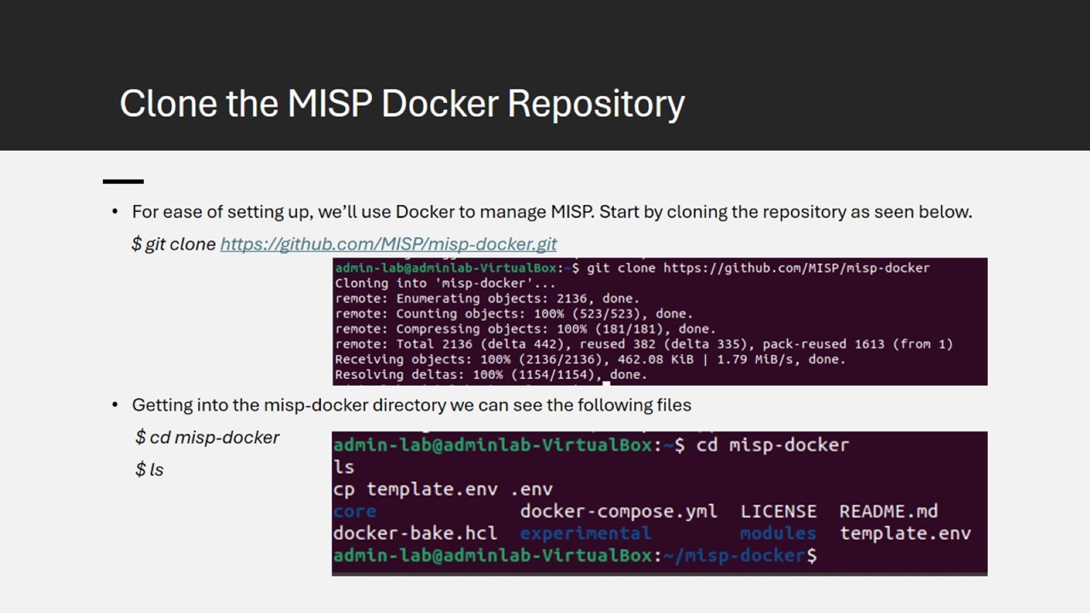Click 'docker-bake.hcl' in the terminal listing
Screen dimensions: 1090x613
point(415,534)
